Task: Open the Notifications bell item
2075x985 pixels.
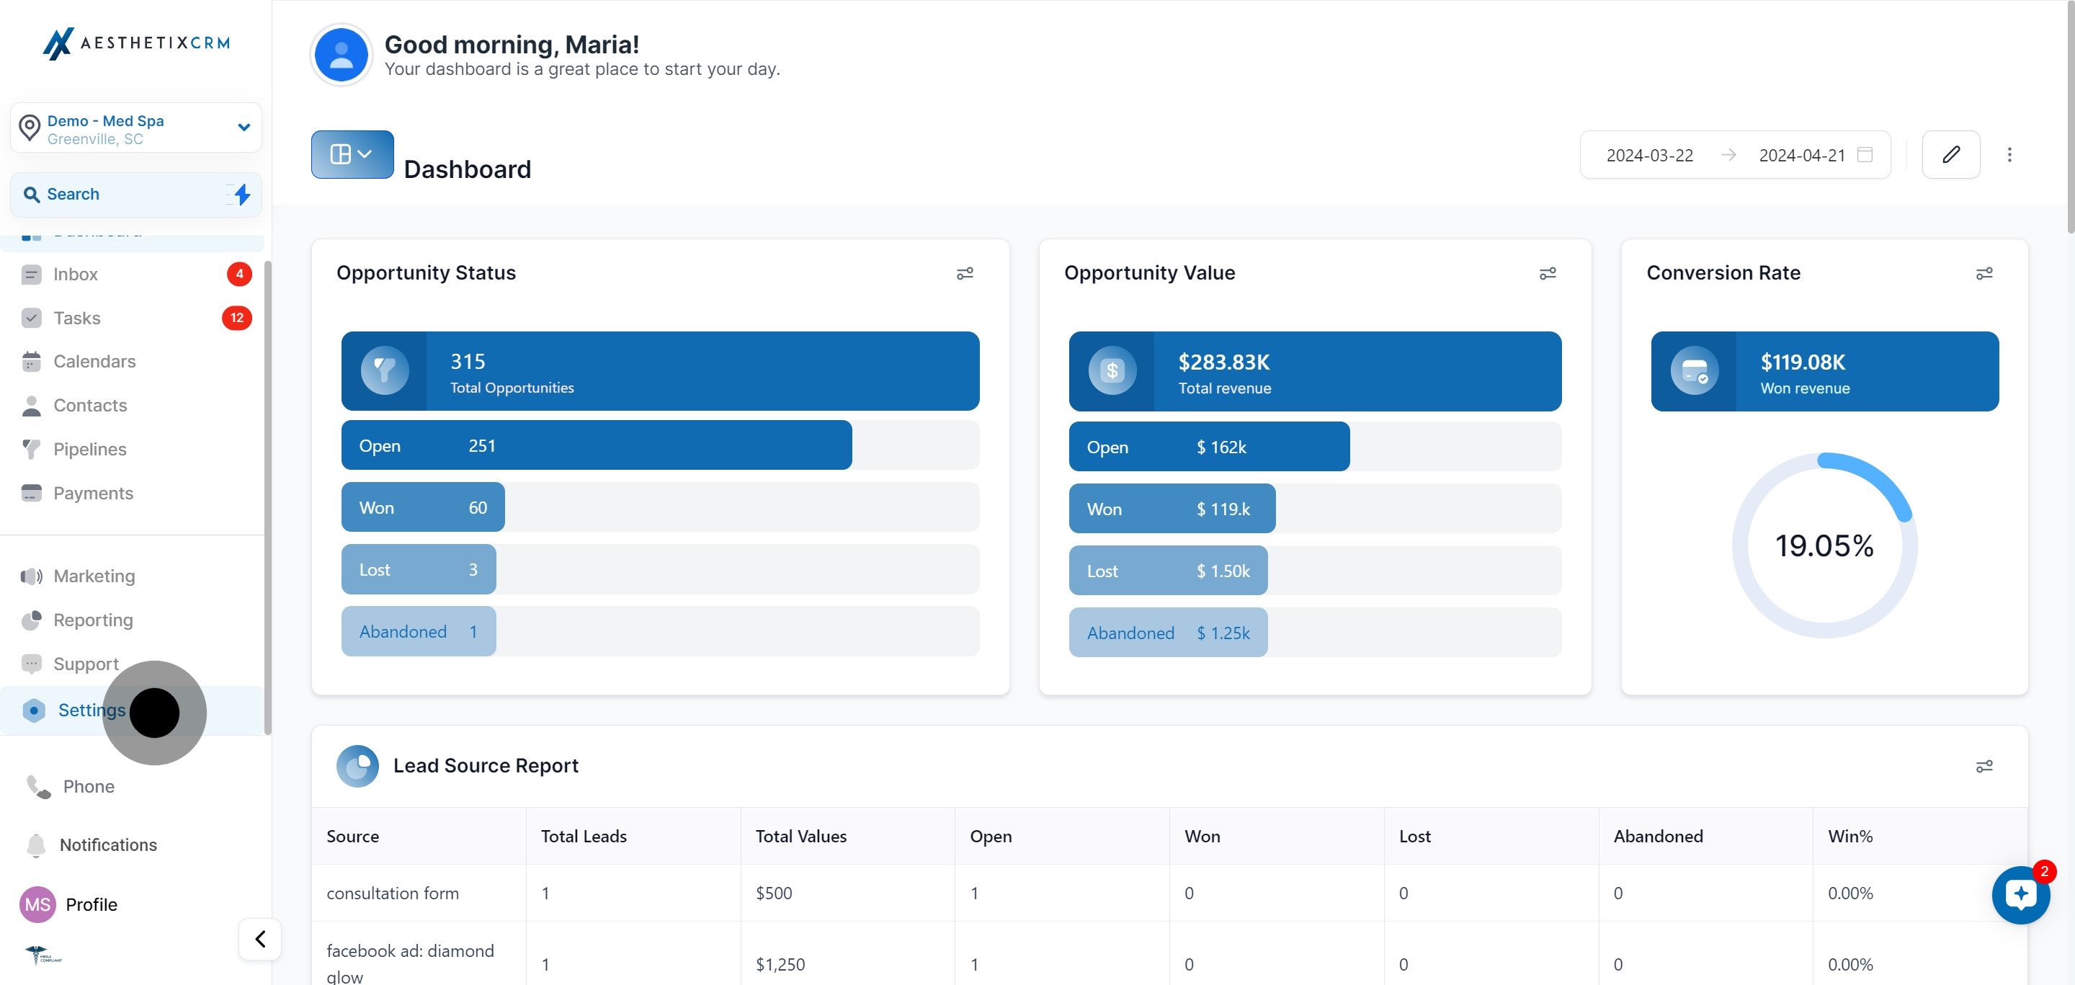Action: click(108, 845)
